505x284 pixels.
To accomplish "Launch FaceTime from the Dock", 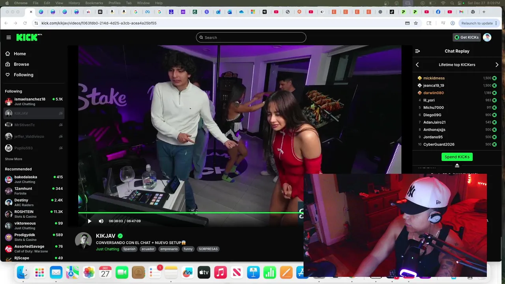I will click(122, 272).
